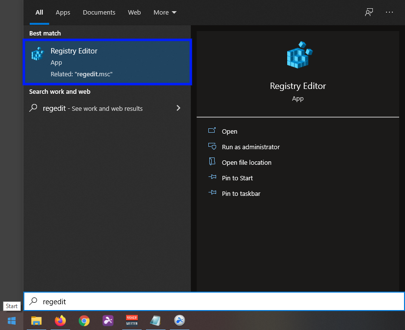Launch Firefox from the taskbar
Screen dimensions: 405x330
tap(60, 321)
